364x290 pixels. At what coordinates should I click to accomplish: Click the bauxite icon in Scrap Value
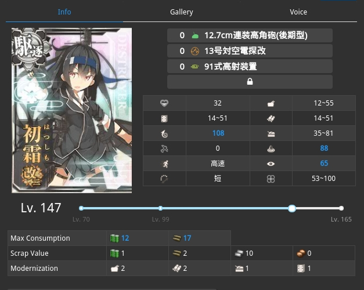[301, 253]
